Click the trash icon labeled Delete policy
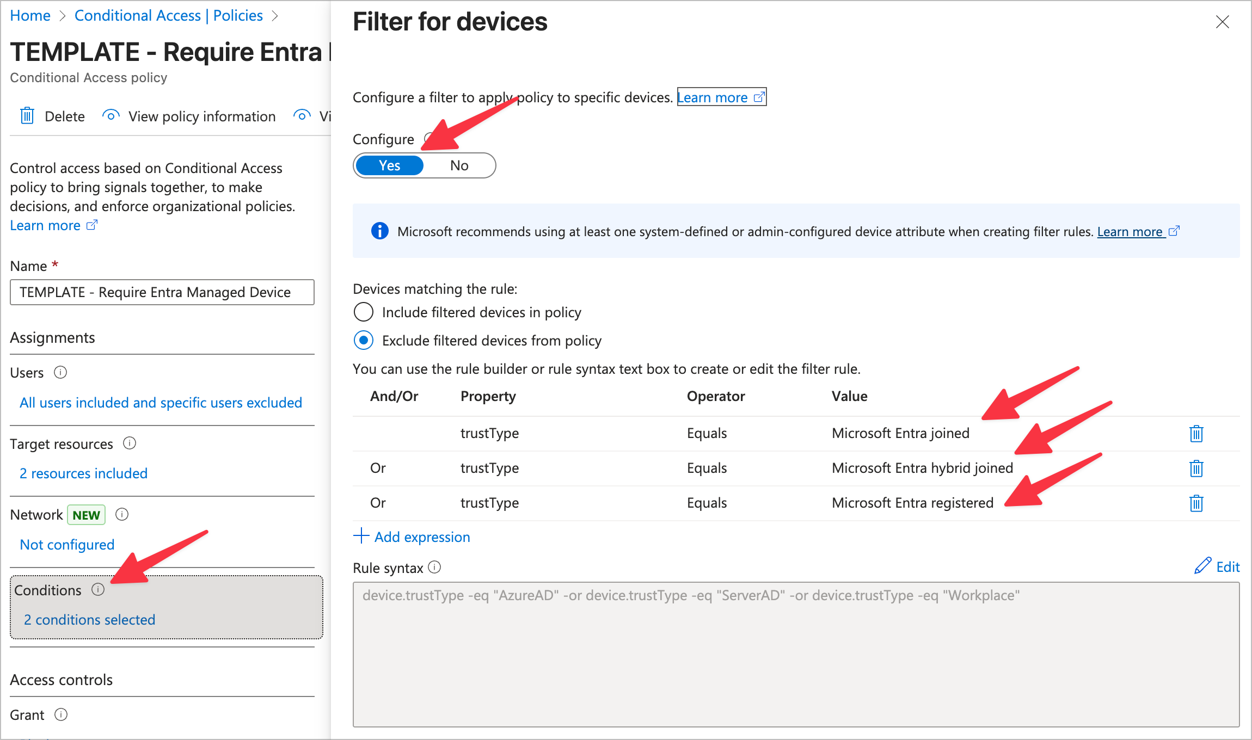The height and width of the screenshot is (740, 1252). (x=27, y=116)
